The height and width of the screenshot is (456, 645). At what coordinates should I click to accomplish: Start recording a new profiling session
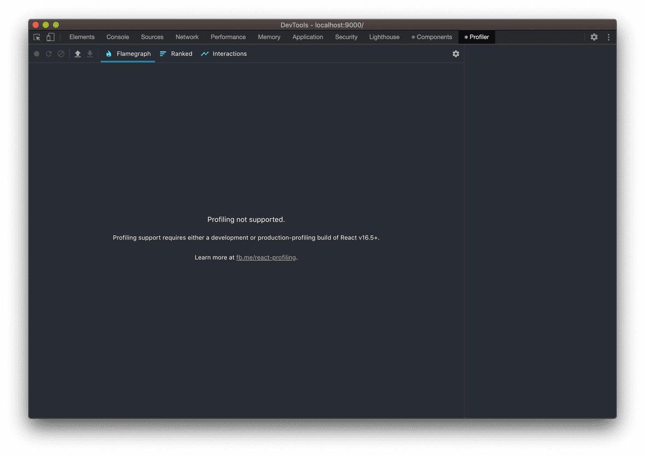[x=36, y=54]
